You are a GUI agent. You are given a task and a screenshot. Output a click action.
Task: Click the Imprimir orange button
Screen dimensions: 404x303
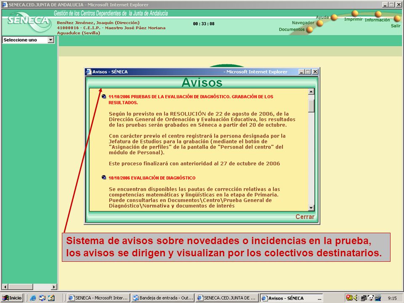point(355,13)
